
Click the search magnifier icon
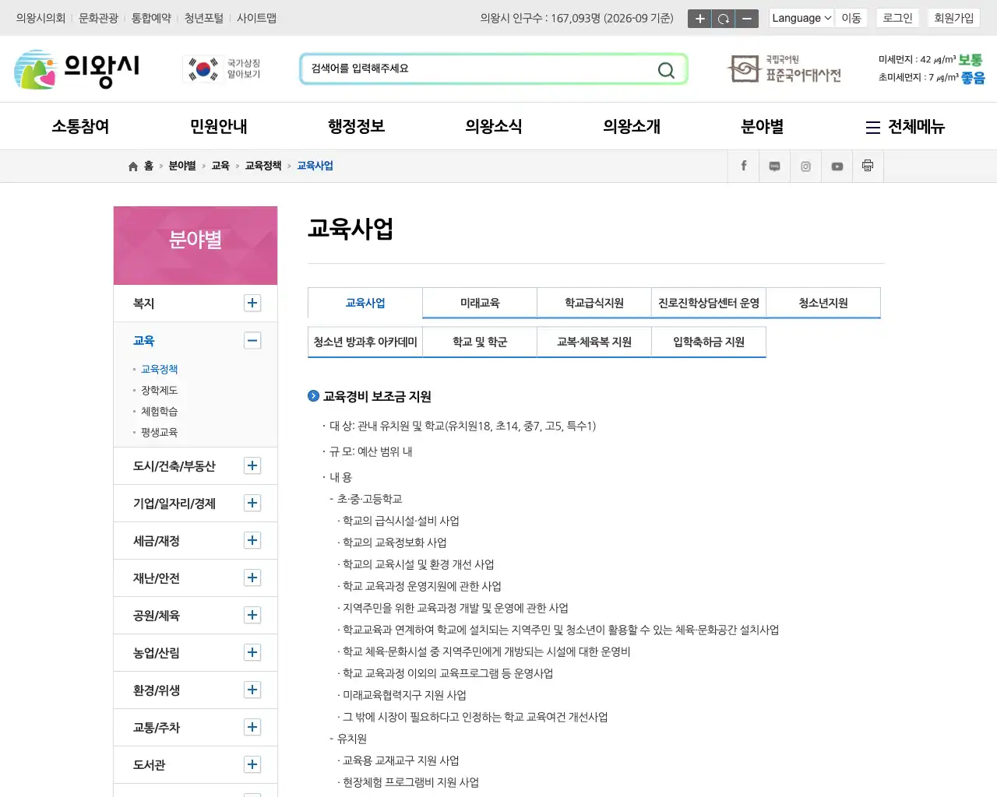[666, 70]
